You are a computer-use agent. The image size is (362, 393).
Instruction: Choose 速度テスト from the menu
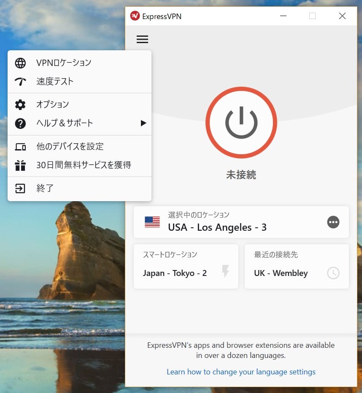(80, 82)
